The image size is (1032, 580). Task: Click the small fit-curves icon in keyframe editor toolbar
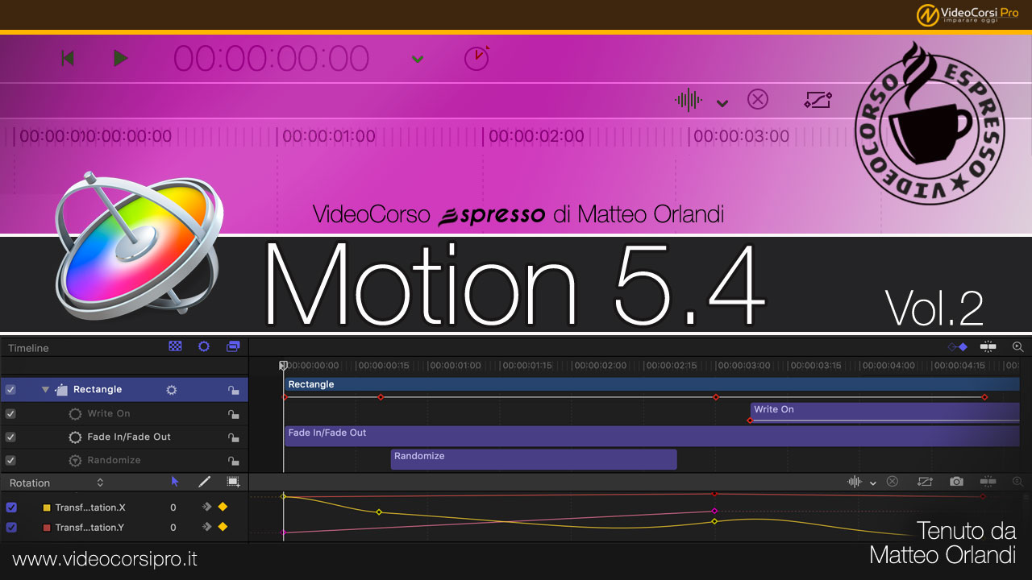pos(925,482)
